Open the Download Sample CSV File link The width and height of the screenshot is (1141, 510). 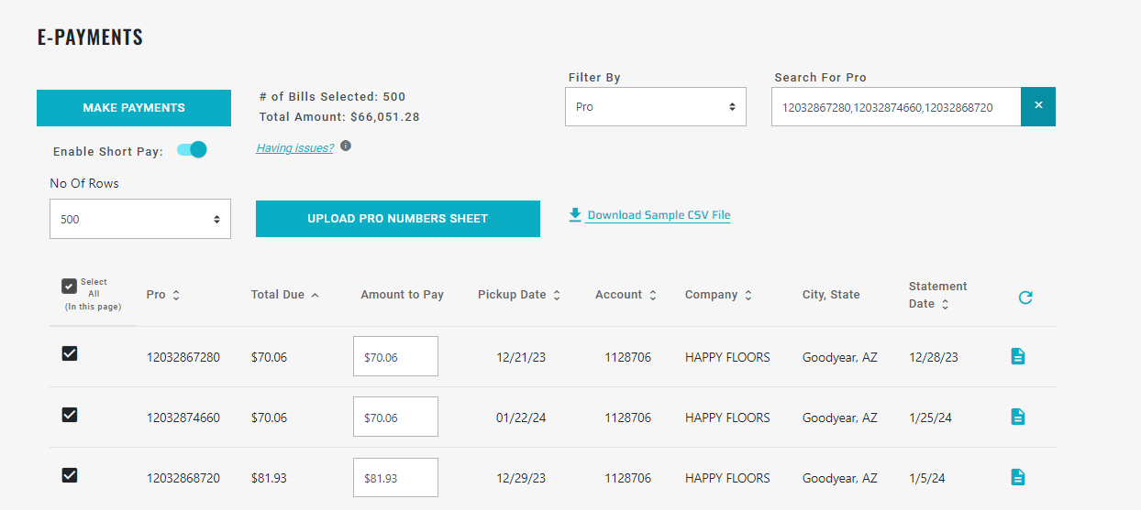pyautogui.click(x=658, y=215)
